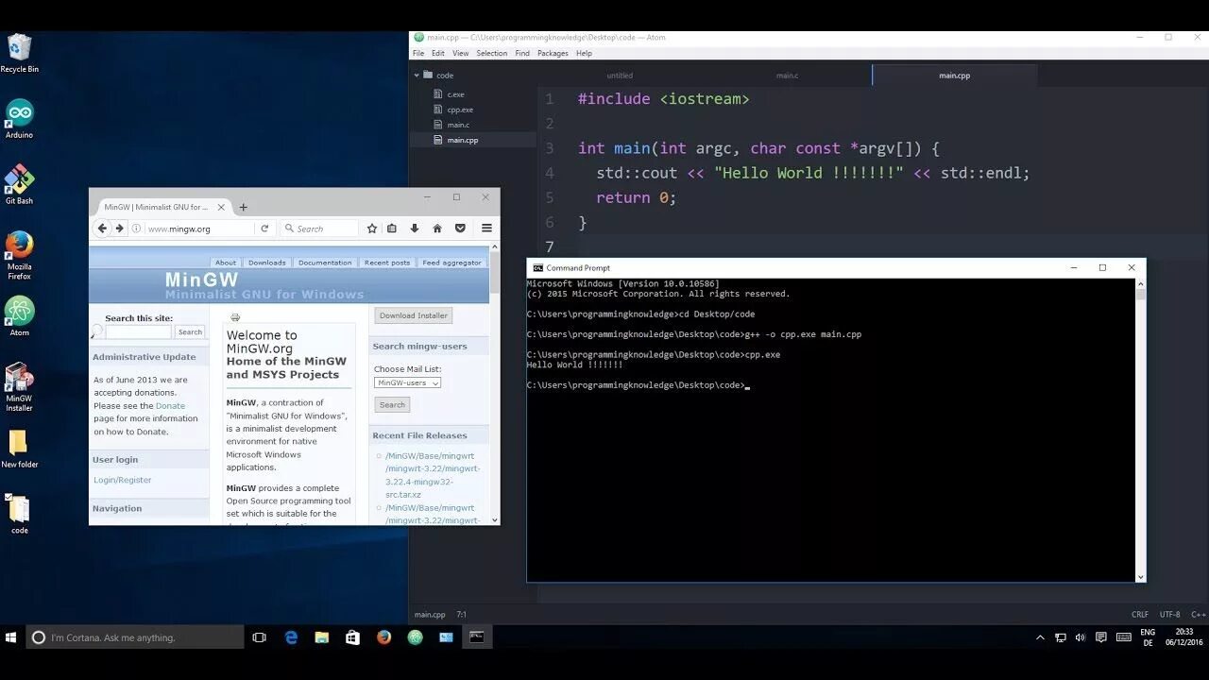Open the Documentation tab on MinGW site
Viewport: 1209px width, 680px height.
pos(325,263)
